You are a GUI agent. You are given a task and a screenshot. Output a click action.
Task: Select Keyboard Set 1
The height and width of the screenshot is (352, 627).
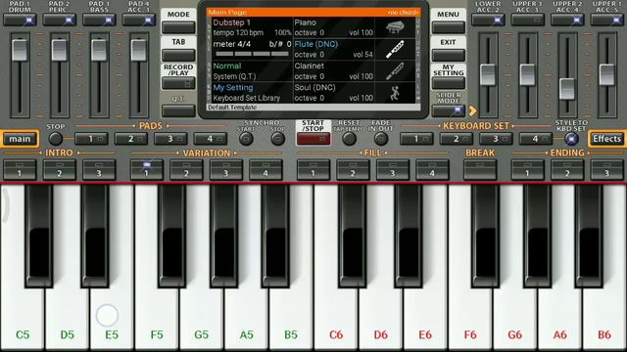pos(416,139)
